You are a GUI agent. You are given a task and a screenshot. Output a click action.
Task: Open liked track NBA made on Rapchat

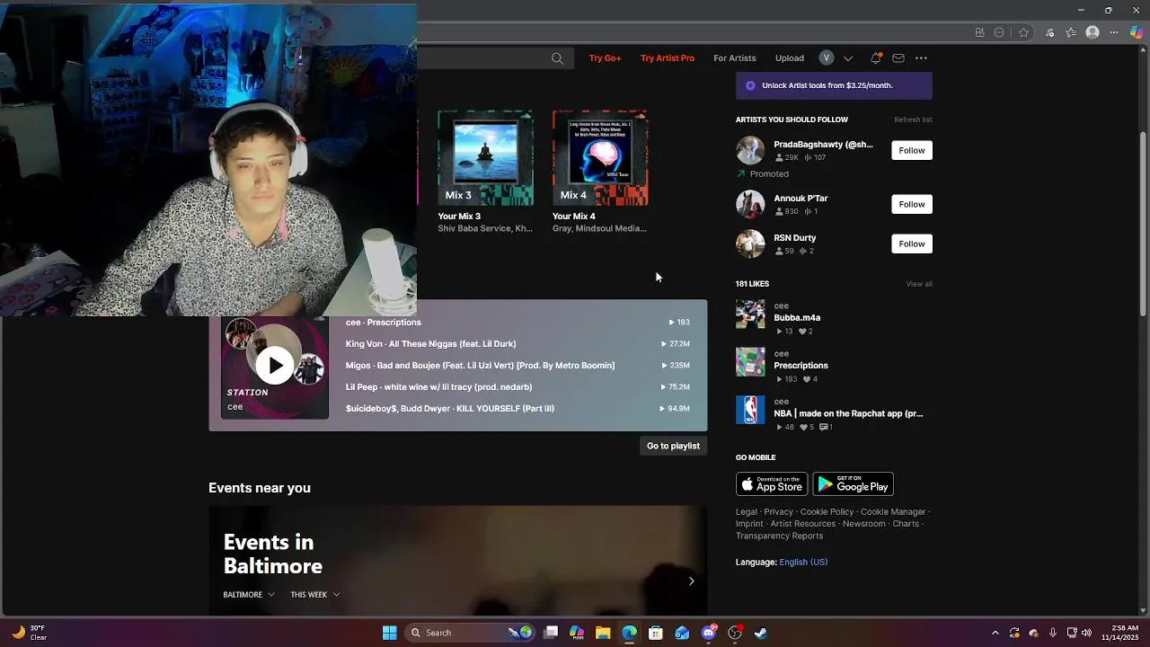coord(848,414)
